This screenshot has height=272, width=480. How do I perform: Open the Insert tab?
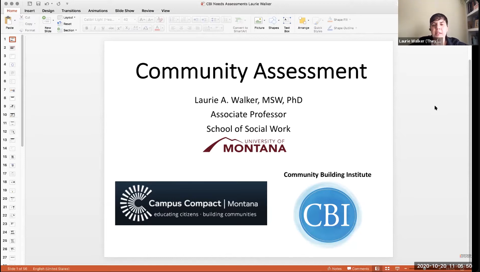pos(29,11)
